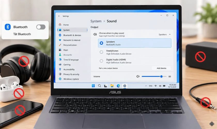Click the Accounts person icon
The height and width of the screenshot is (129, 217).
(x=60, y=55)
